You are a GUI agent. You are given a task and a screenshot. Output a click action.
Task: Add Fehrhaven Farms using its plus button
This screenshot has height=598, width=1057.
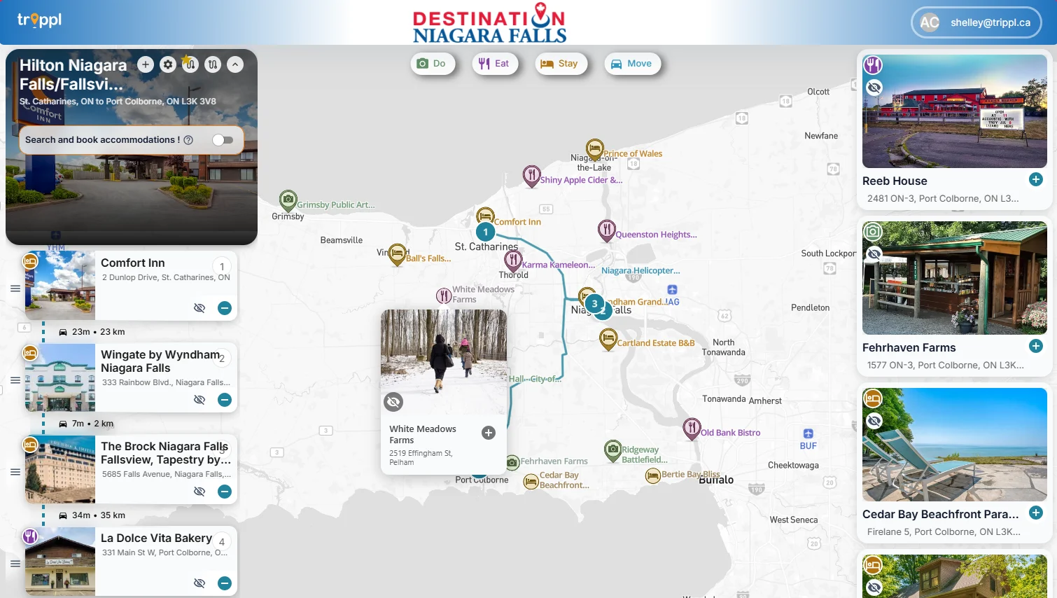point(1037,346)
